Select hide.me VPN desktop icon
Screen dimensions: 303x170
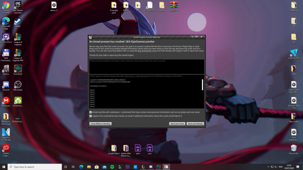point(294,54)
